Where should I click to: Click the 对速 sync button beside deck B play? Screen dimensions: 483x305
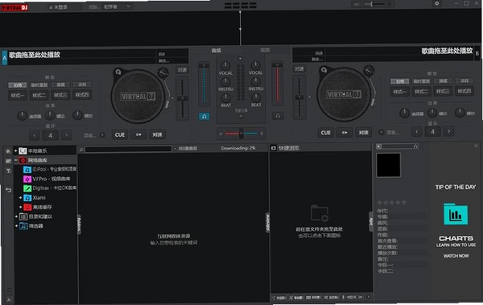click(x=364, y=133)
